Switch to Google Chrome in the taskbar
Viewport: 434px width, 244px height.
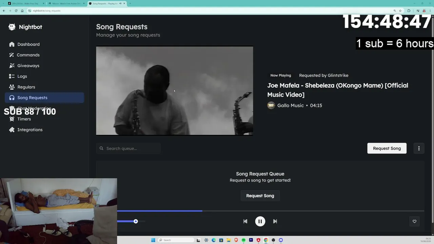(x=266, y=240)
